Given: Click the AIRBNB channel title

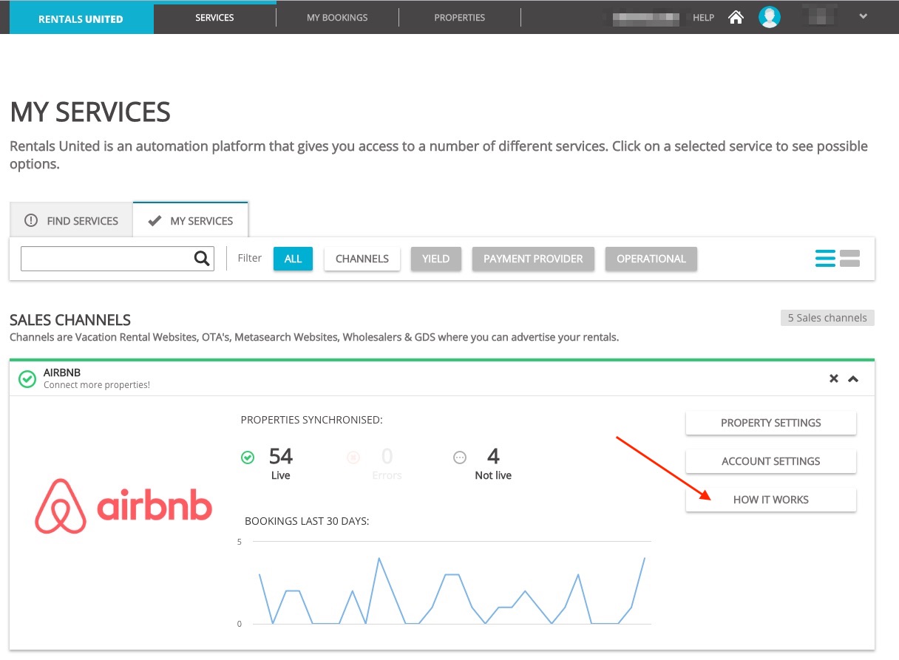Looking at the screenshot, I should click(x=62, y=372).
